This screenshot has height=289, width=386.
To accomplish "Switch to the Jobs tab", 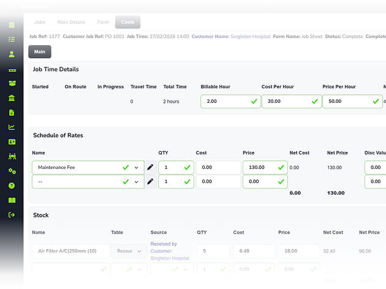I will click(x=40, y=22).
